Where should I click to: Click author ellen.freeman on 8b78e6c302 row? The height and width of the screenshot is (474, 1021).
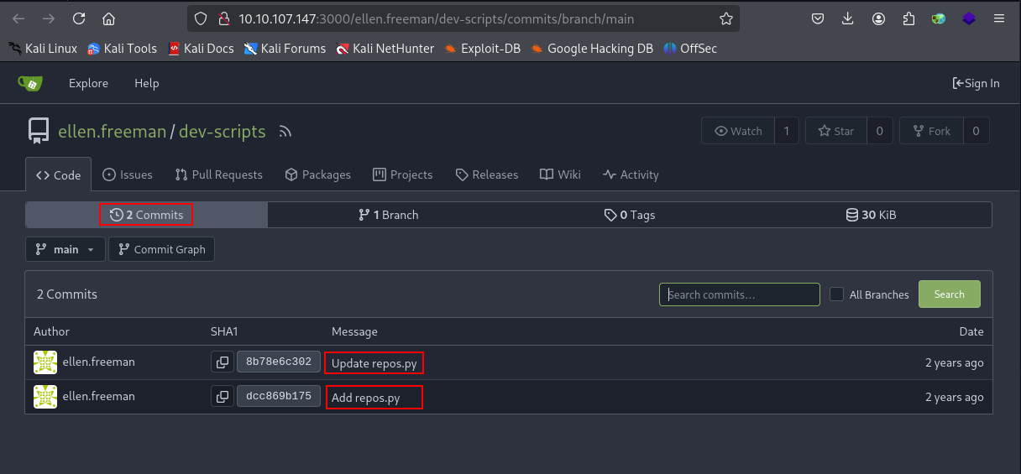(x=98, y=362)
